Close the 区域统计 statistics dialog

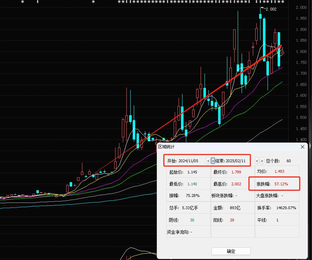point(302,147)
